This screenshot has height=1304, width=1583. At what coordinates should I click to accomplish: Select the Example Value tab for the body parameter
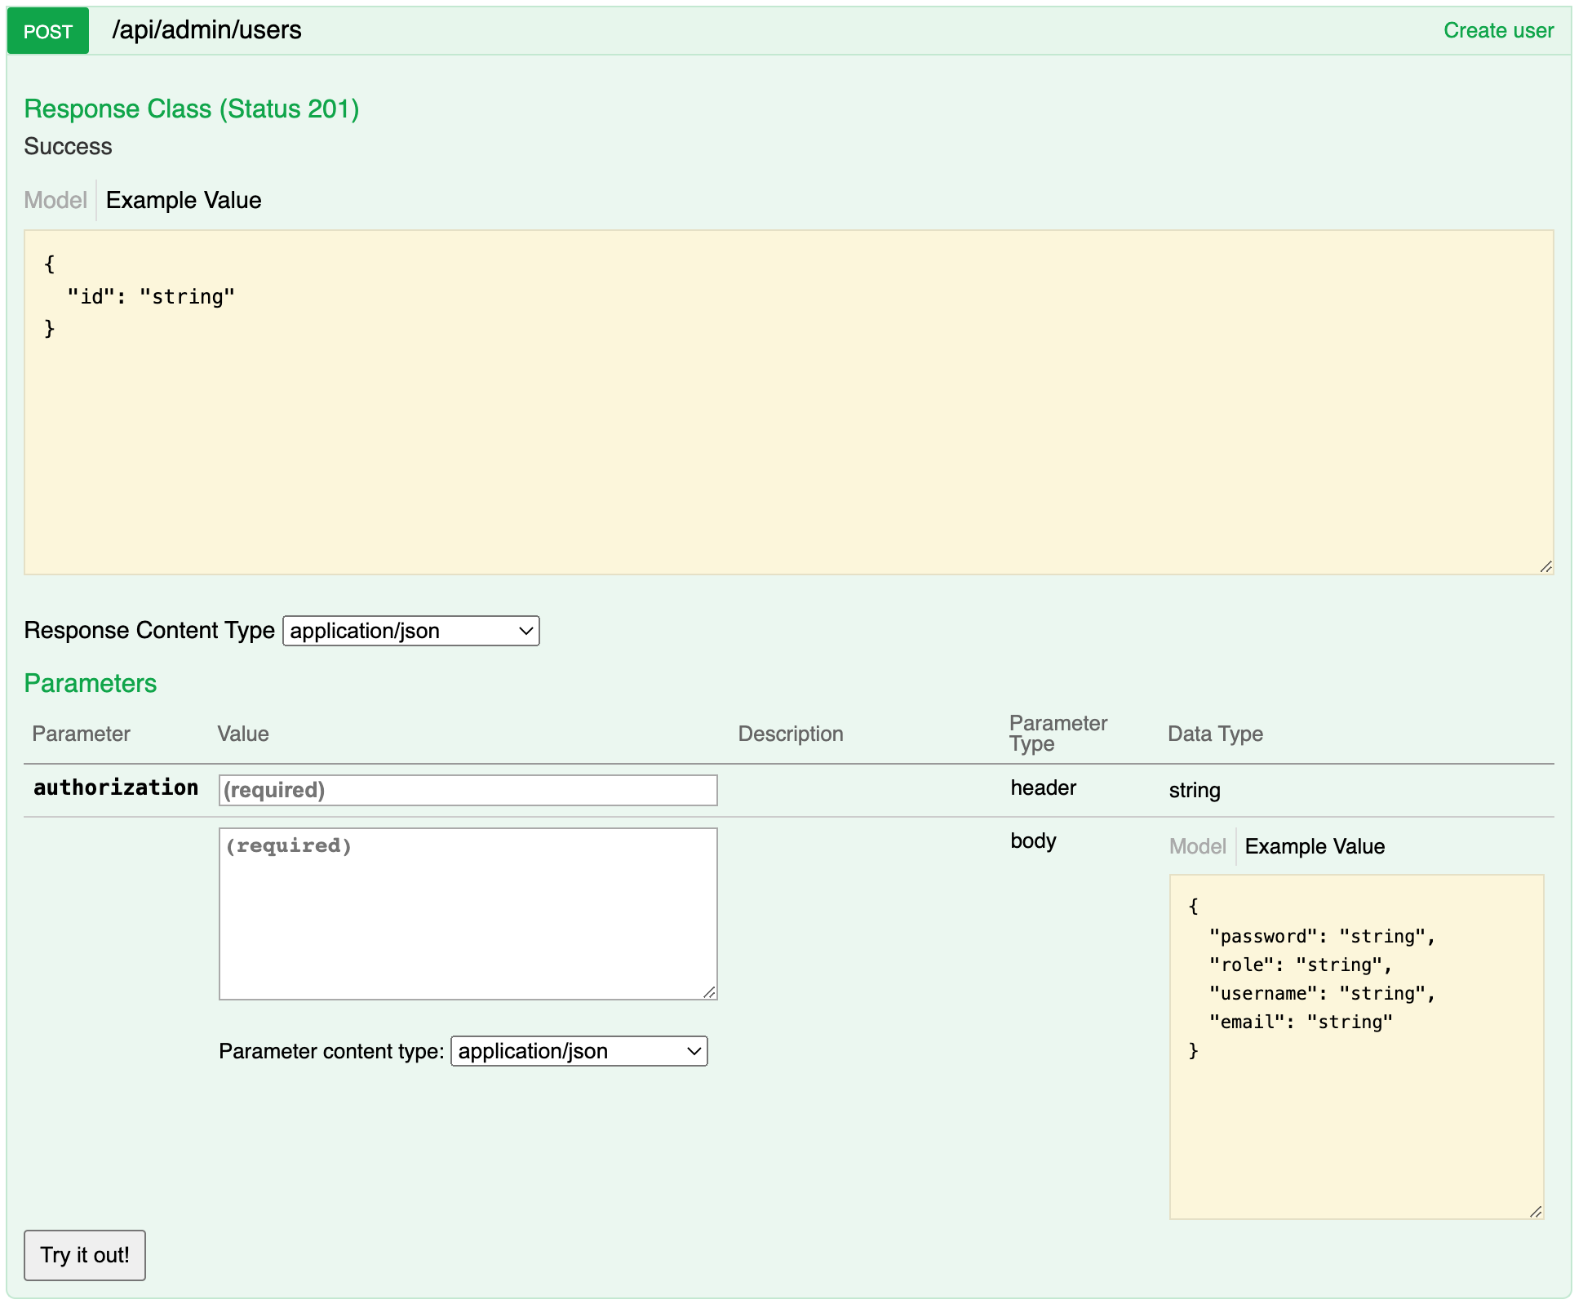coord(1314,846)
